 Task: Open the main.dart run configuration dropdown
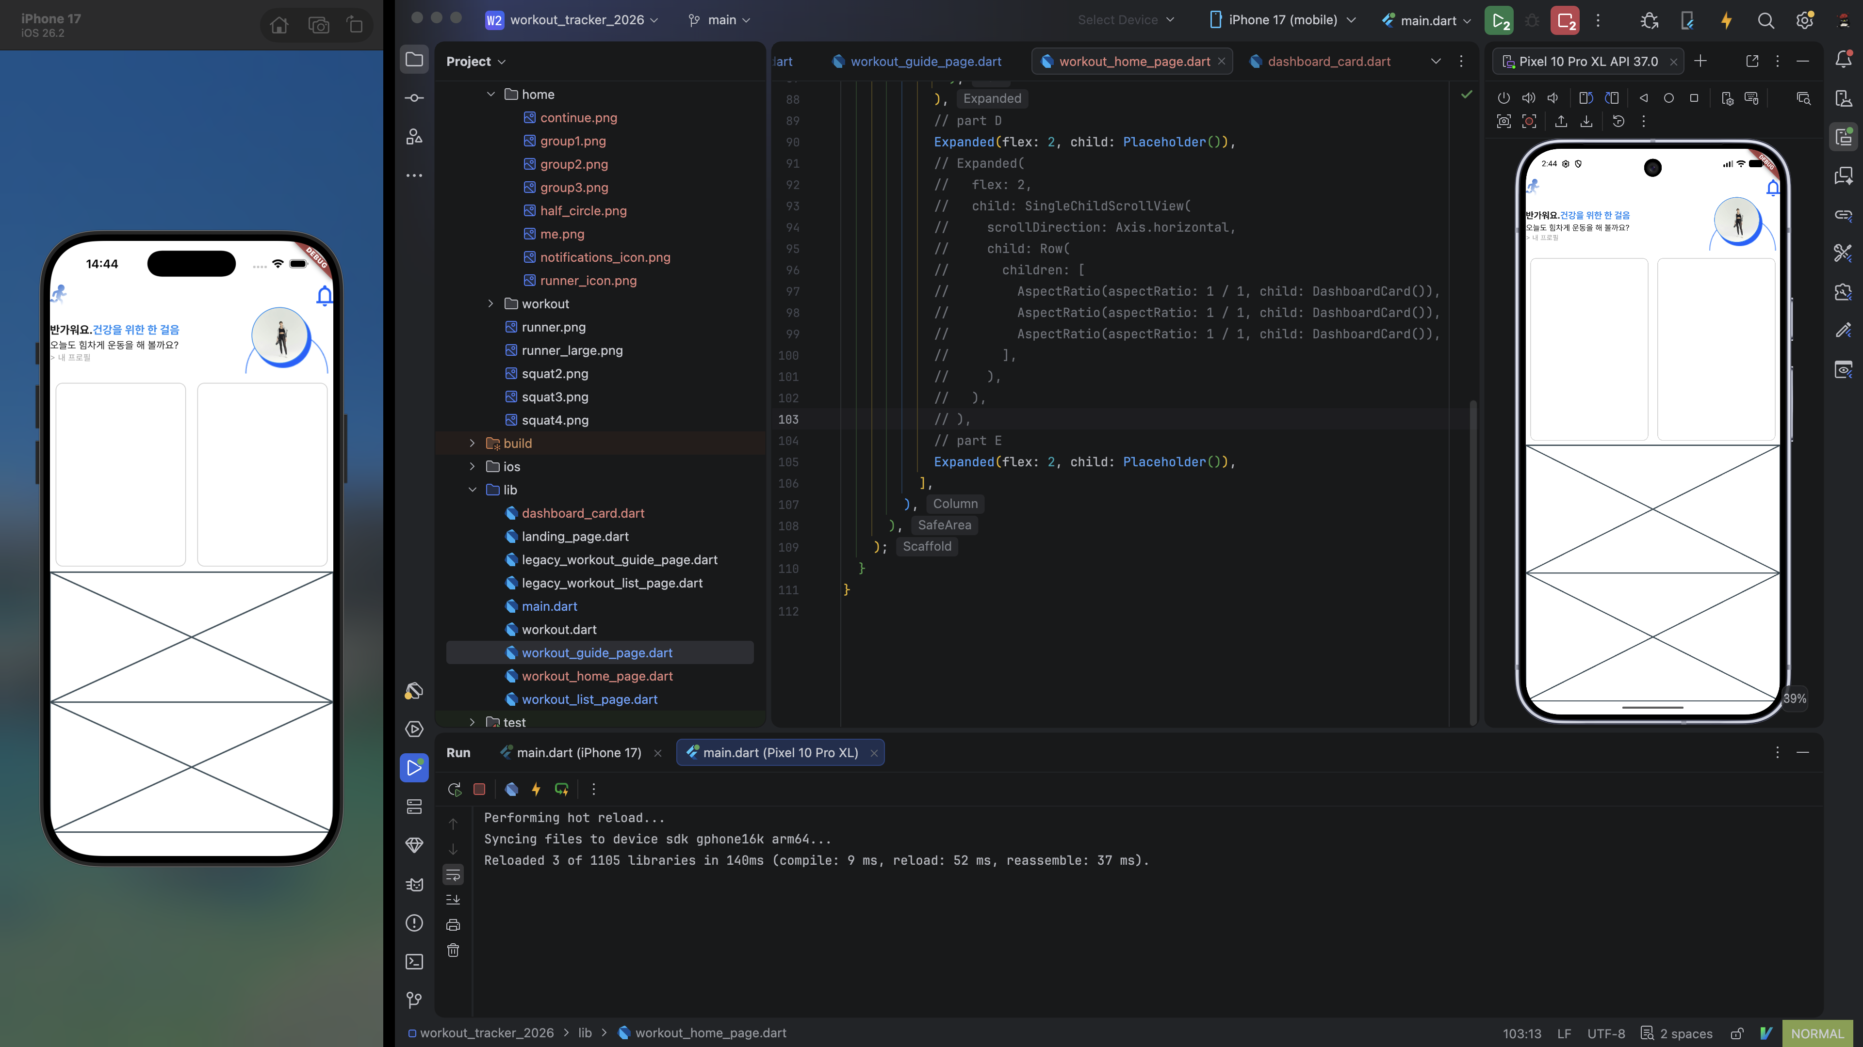[1426, 20]
